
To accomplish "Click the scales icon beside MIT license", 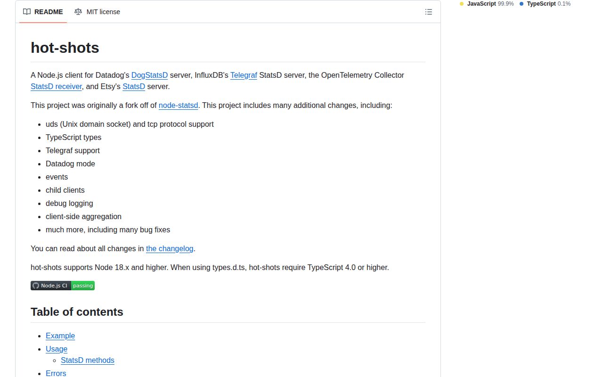I will click(x=78, y=12).
